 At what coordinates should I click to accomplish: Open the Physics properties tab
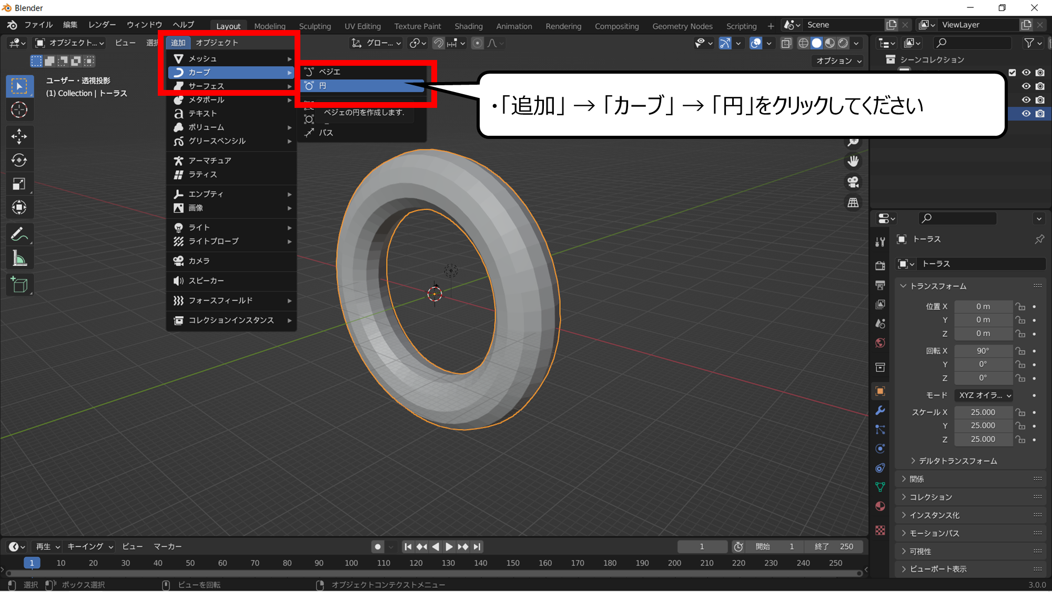(880, 449)
